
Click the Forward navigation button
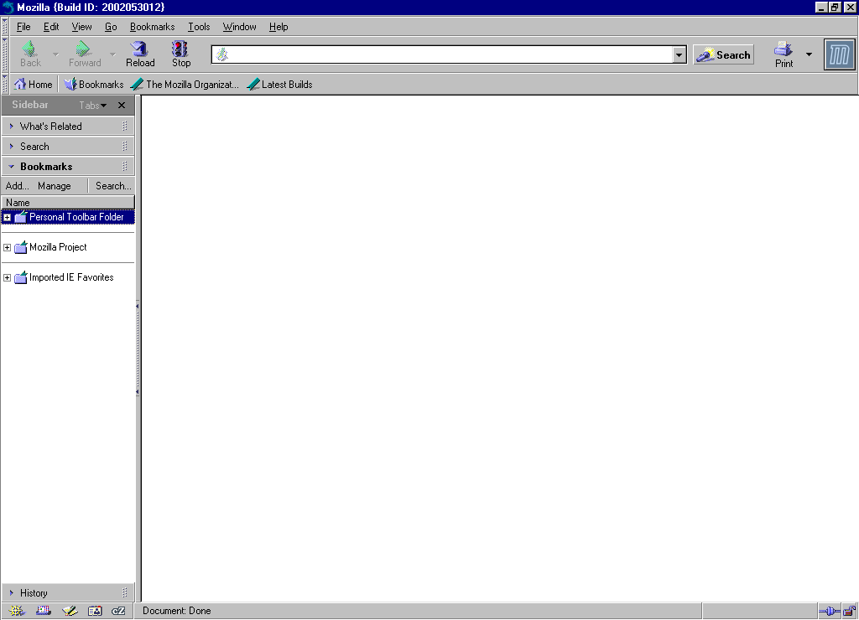pos(85,54)
